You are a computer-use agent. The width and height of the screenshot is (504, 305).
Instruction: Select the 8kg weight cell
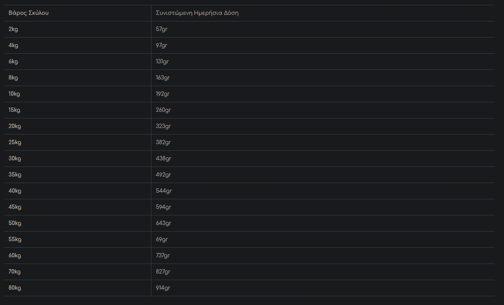[13, 78]
